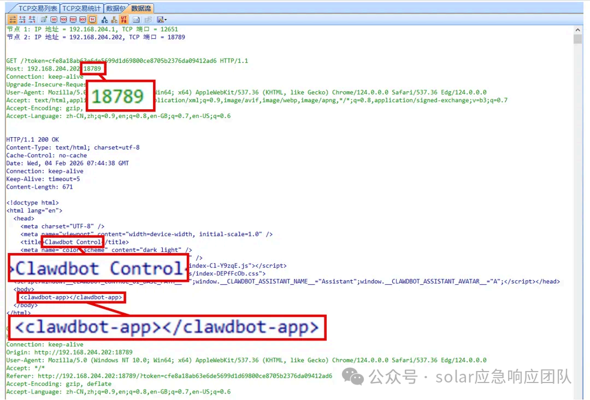
Task: Show node 1 to node 2 flow only
Action: click(22, 19)
